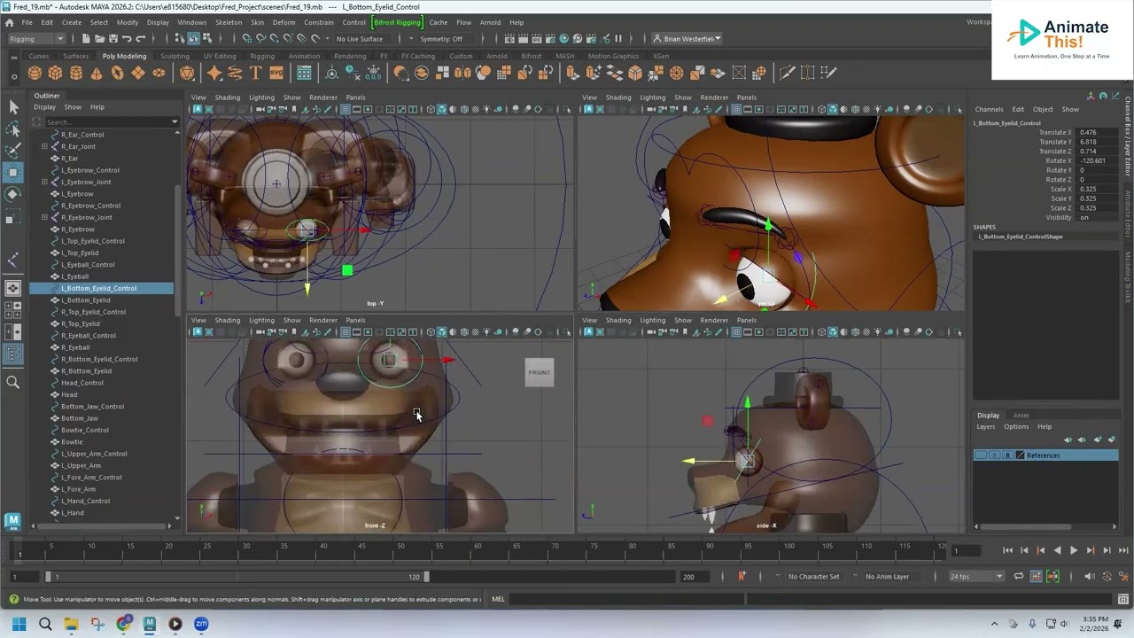1134x638 pixels.
Task: Open the Skeleton menu
Action: (229, 22)
